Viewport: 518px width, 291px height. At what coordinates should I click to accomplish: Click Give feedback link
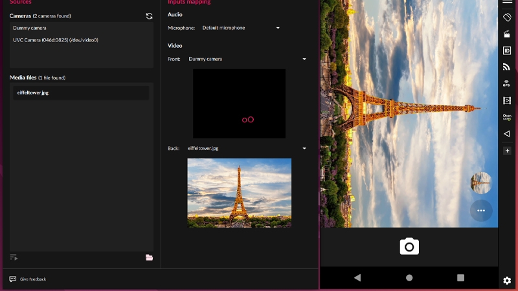pyautogui.click(x=33, y=279)
